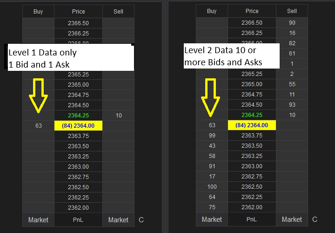Viewport: 335px width, 233px height.
Task: Click the bid size 63 in left panel
Action: tap(38, 125)
